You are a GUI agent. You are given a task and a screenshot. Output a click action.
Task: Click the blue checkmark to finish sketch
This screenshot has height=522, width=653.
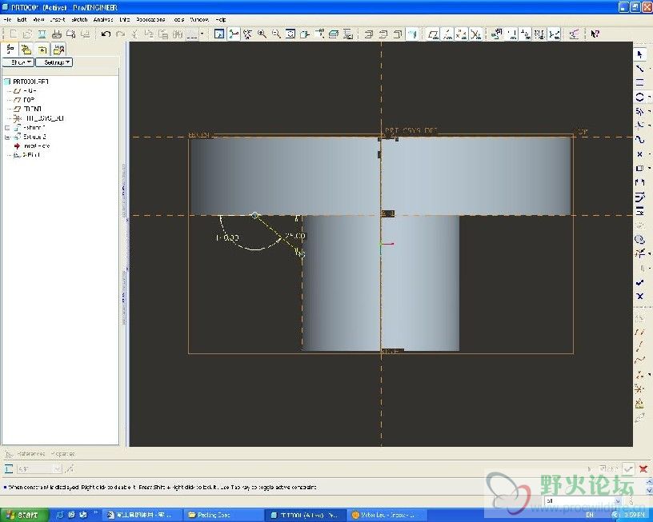[639, 283]
